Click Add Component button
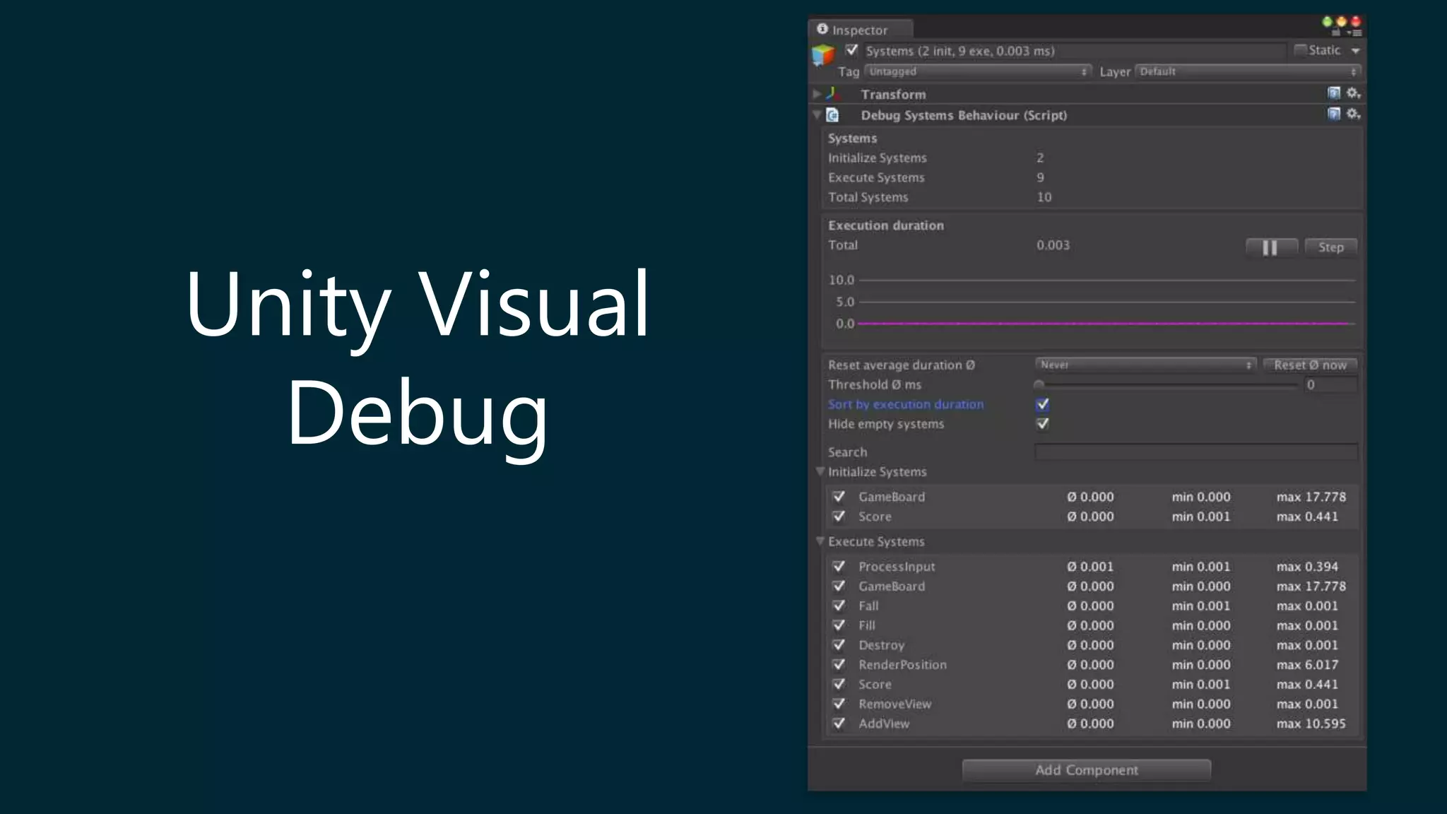This screenshot has width=1447, height=814. [x=1087, y=770]
